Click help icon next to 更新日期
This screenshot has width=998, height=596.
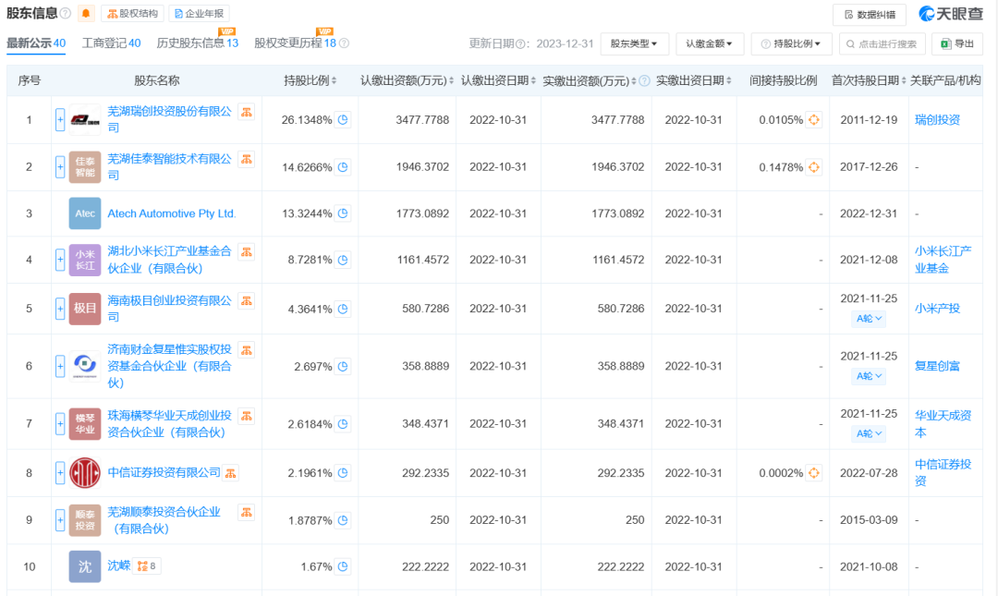(520, 44)
